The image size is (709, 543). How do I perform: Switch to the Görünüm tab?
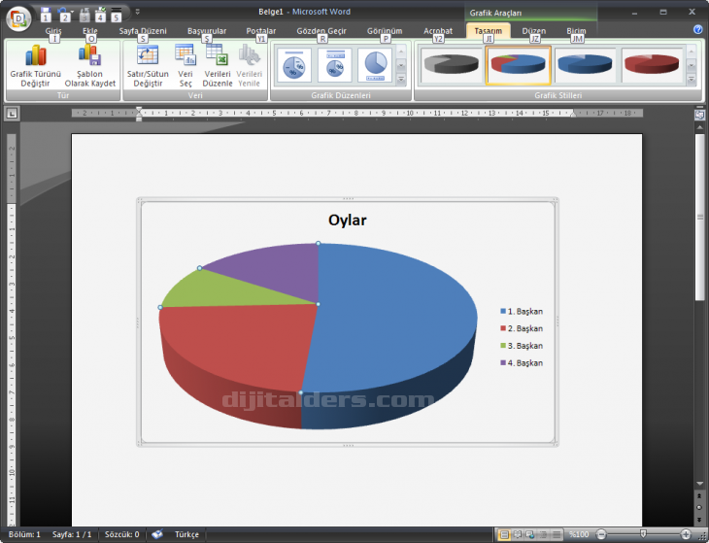click(385, 31)
